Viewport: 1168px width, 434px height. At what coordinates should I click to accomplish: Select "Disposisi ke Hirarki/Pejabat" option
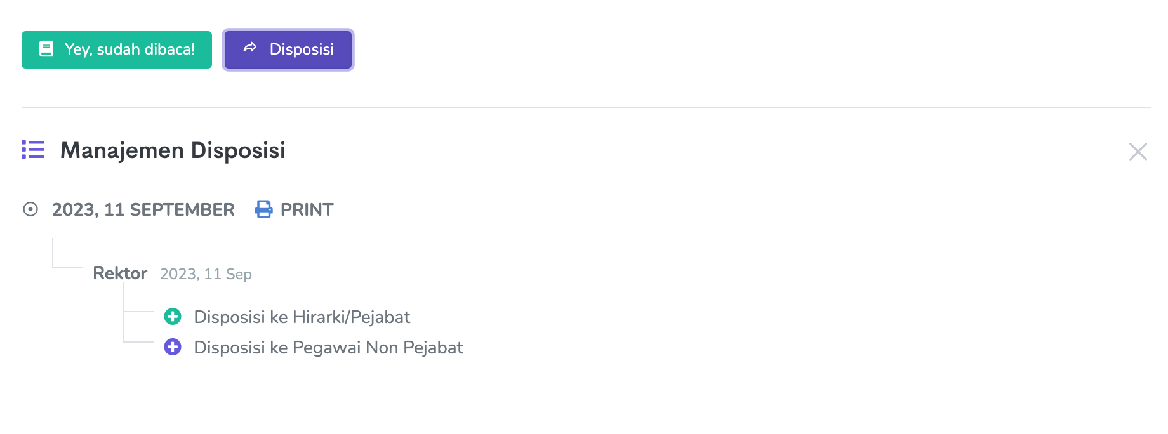point(302,317)
